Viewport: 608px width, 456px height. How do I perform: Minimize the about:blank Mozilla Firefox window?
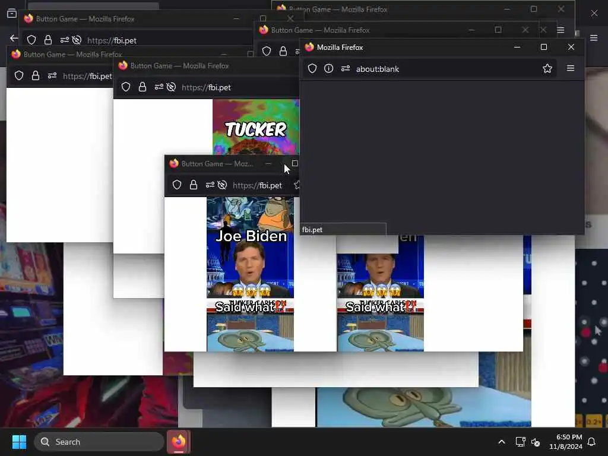[517, 47]
